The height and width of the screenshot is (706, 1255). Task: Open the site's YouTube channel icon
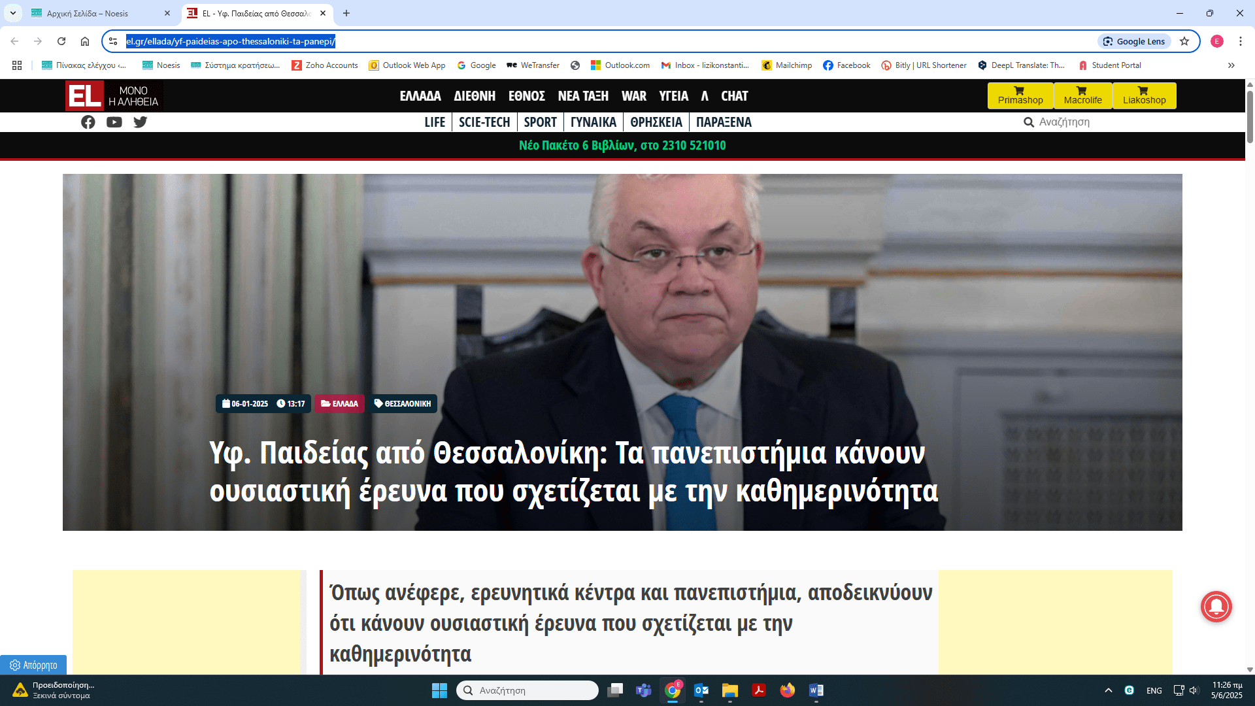(114, 122)
